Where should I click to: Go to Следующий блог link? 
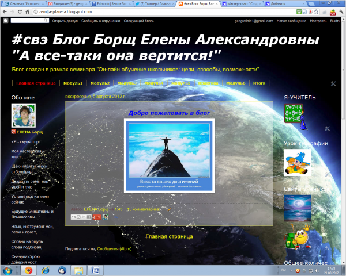[x=138, y=21]
